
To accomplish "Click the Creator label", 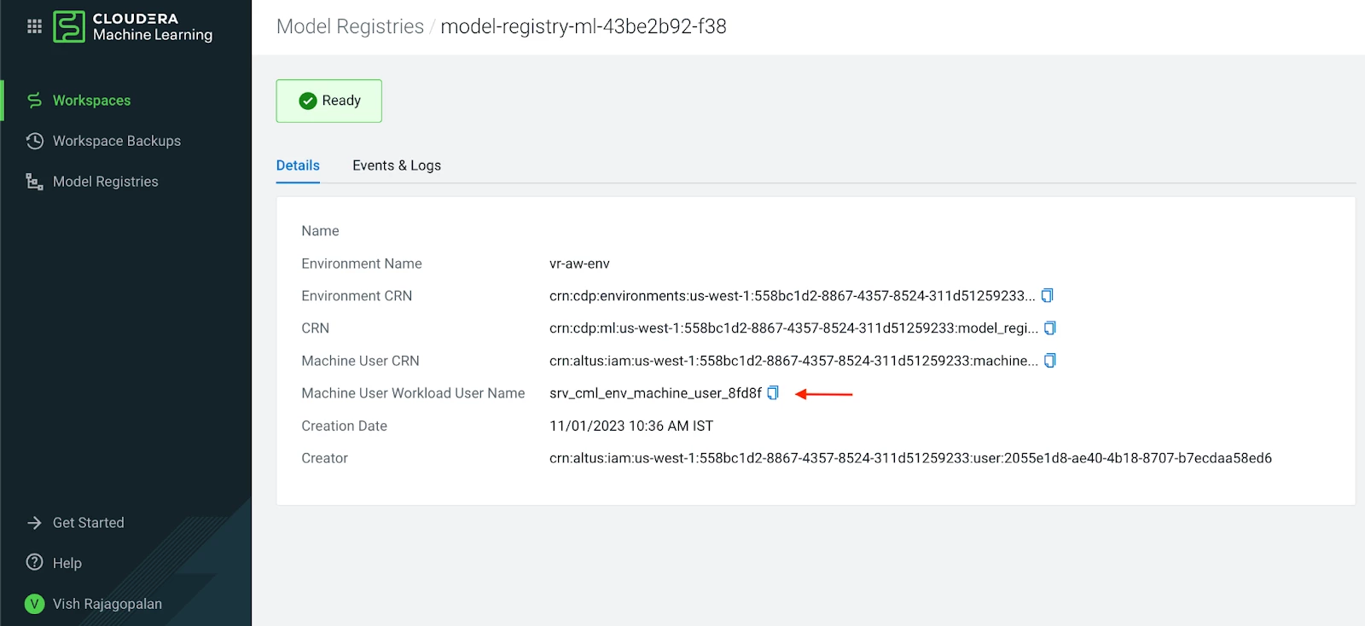I will click(324, 458).
